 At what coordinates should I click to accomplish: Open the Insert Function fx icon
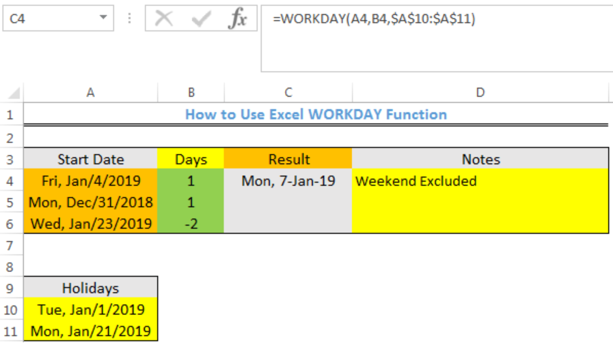[x=238, y=18]
